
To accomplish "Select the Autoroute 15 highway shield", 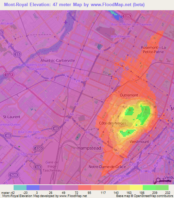I will [17, 54].
